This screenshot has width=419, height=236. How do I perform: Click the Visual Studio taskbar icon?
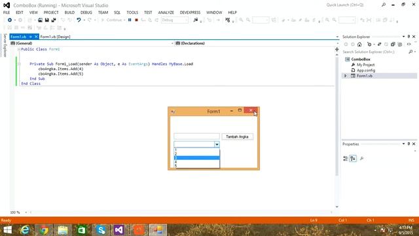[x=119, y=230]
